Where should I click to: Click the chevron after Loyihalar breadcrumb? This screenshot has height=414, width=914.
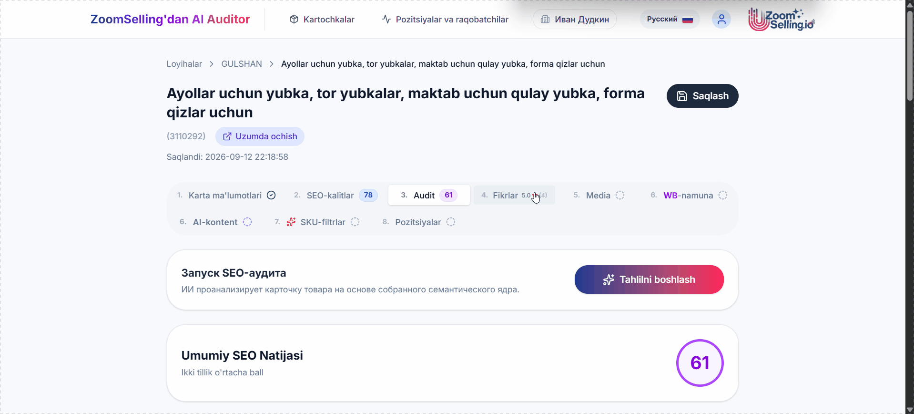[x=212, y=64]
